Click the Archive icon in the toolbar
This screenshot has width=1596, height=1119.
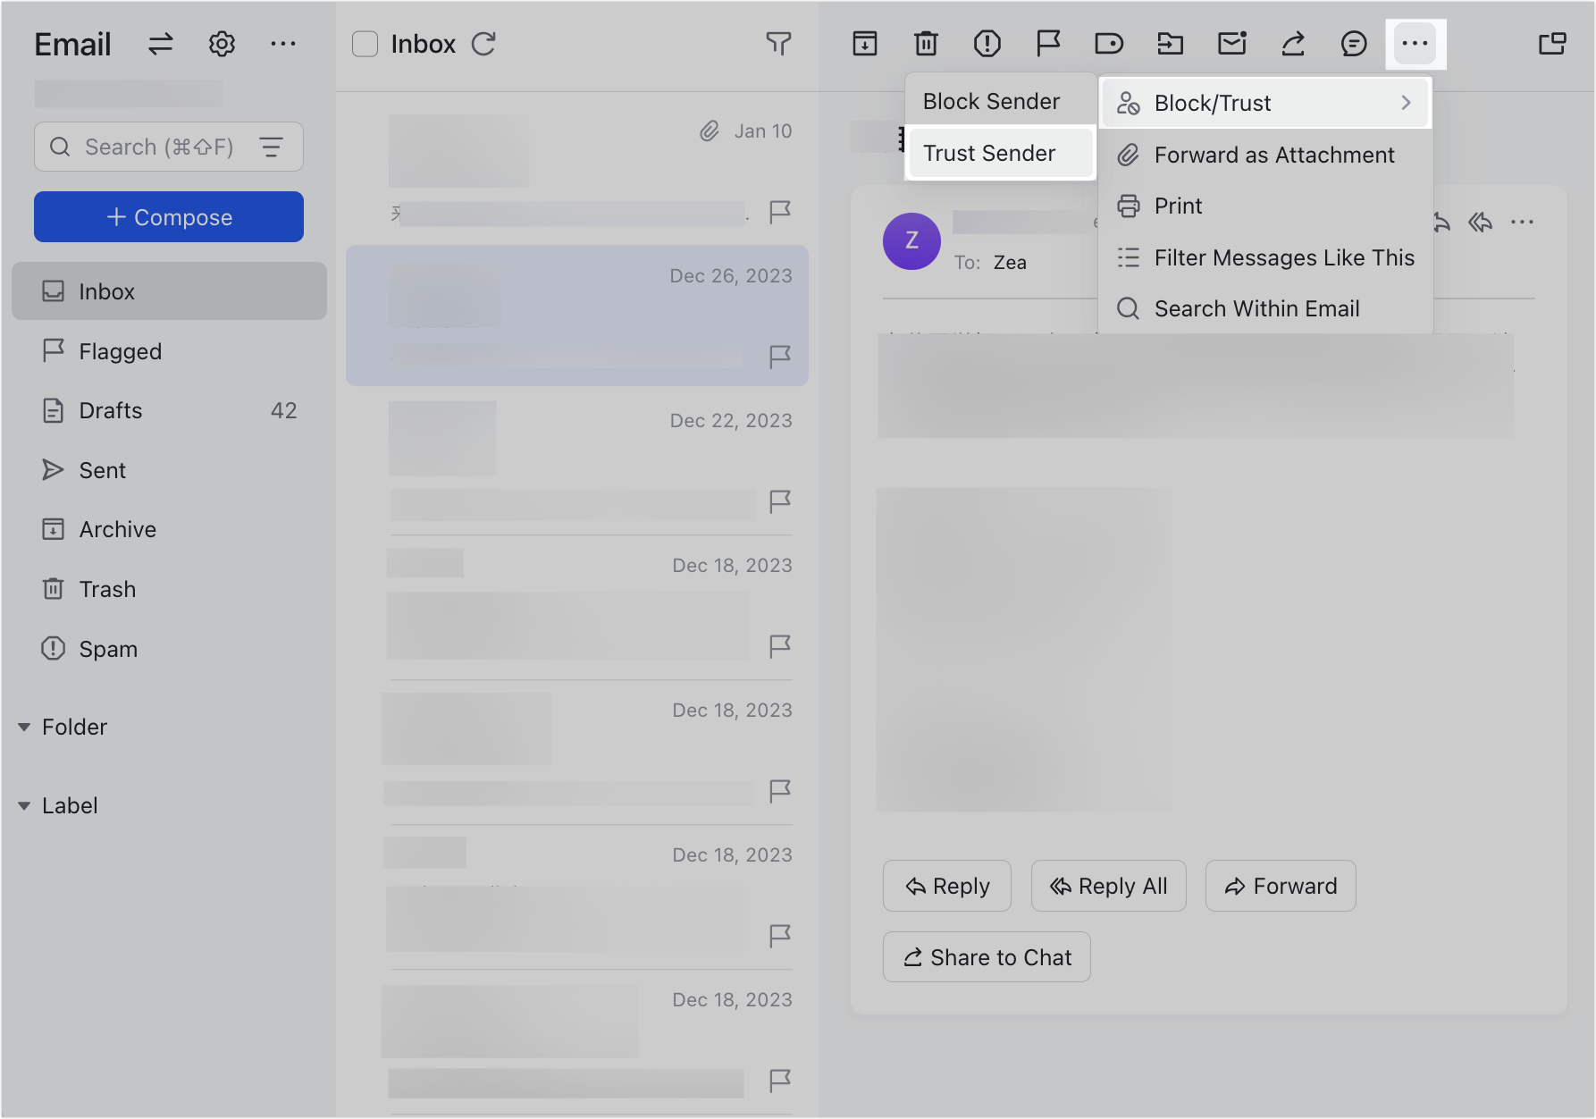coord(864,44)
